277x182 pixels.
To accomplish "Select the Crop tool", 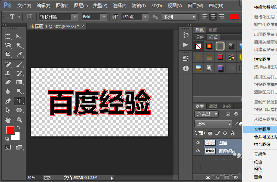I will pyautogui.click(x=8, y=54).
